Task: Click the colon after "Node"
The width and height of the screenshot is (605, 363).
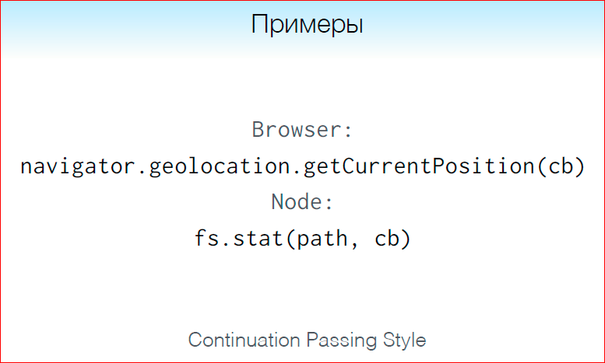Action: pyautogui.click(x=329, y=204)
